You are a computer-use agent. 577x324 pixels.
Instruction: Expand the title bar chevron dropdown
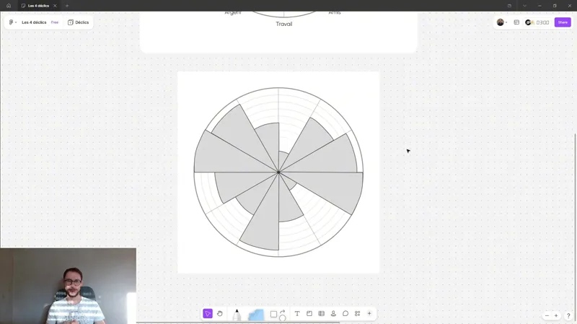tap(524, 6)
